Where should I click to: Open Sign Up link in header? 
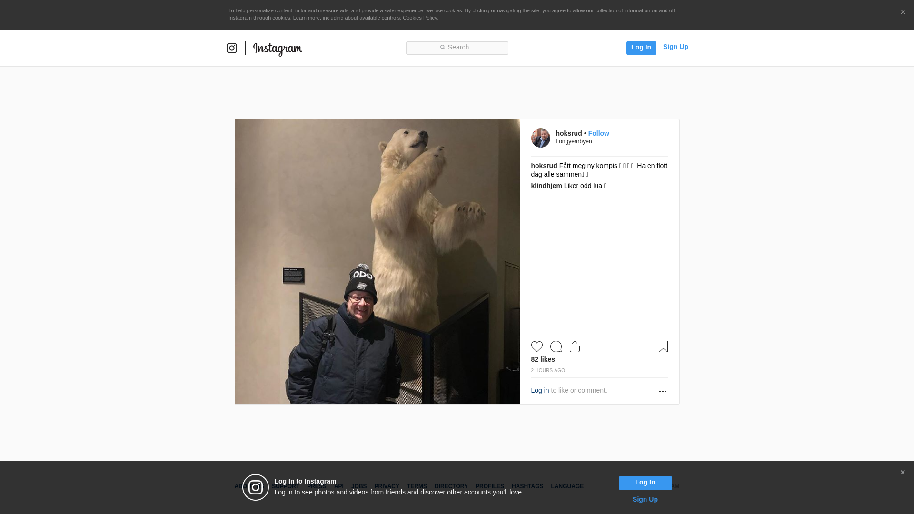click(x=675, y=47)
